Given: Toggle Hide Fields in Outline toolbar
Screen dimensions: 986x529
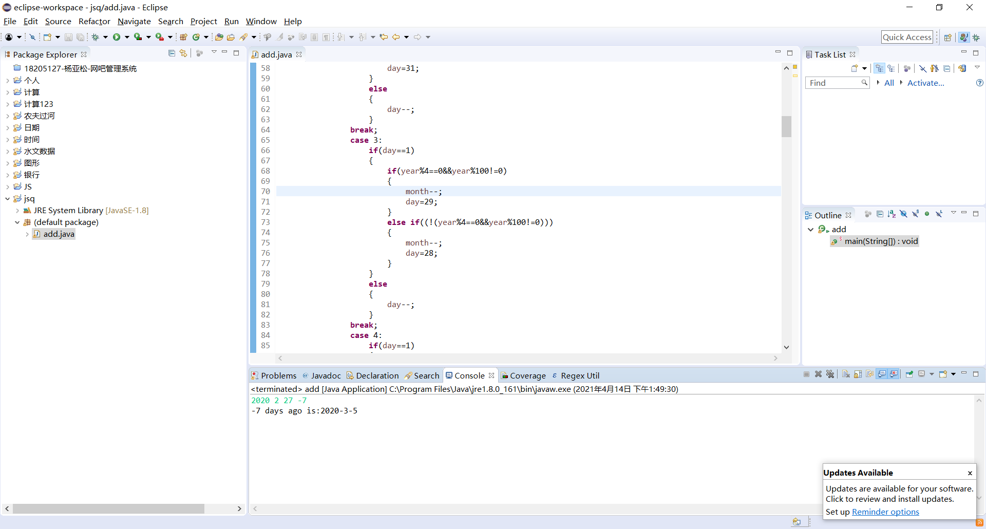Looking at the screenshot, I should coord(903,214).
